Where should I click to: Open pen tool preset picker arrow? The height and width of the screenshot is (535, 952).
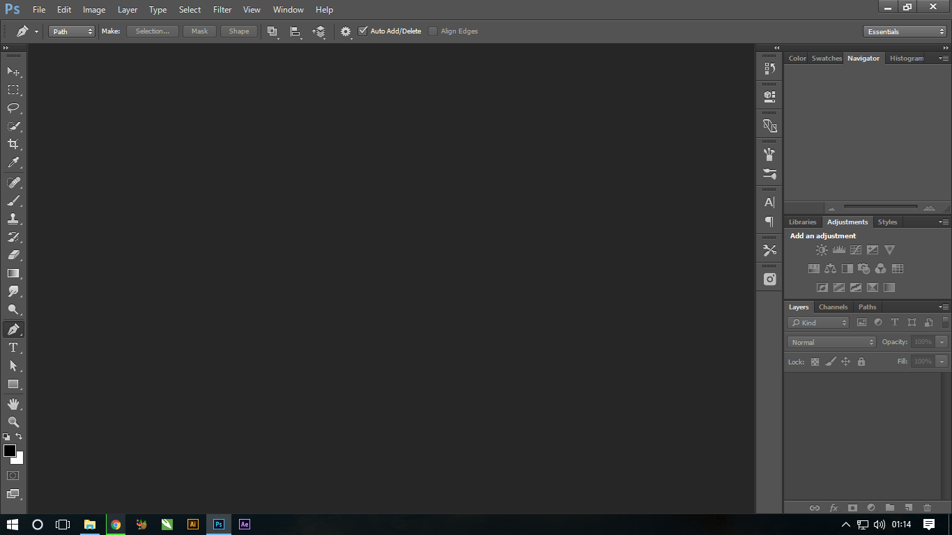tap(36, 32)
